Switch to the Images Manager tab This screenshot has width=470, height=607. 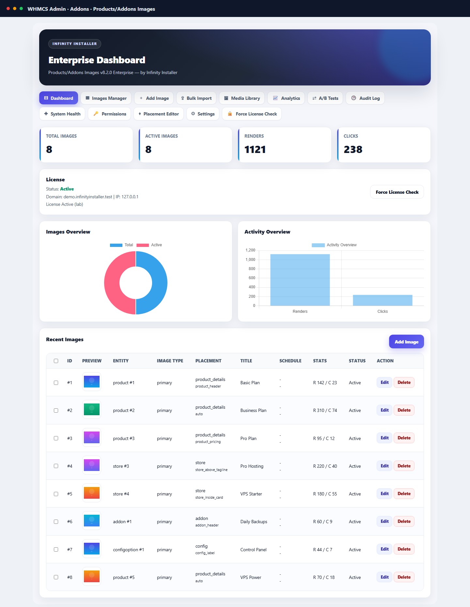click(x=106, y=98)
